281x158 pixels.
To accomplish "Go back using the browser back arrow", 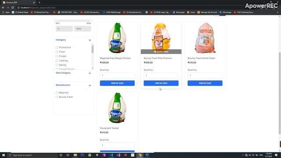I will (x=3, y=8).
